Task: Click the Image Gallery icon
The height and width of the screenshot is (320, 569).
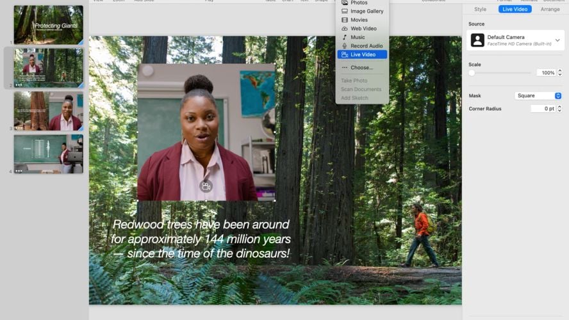Action: [344, 12]
